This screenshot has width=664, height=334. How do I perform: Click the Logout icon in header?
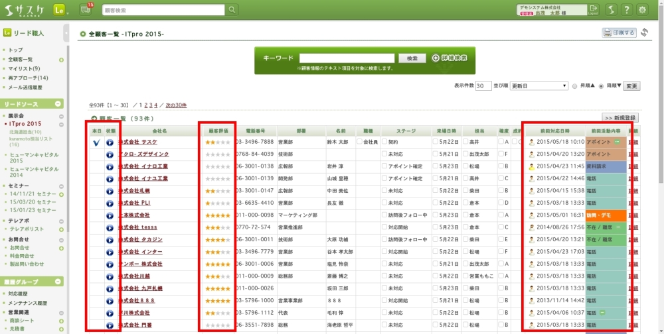click(x=593, y=9)
